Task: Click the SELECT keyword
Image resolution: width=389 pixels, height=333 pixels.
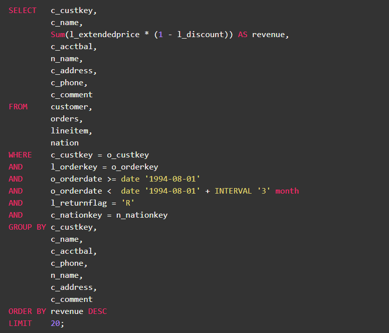Action: pos(23,11)
